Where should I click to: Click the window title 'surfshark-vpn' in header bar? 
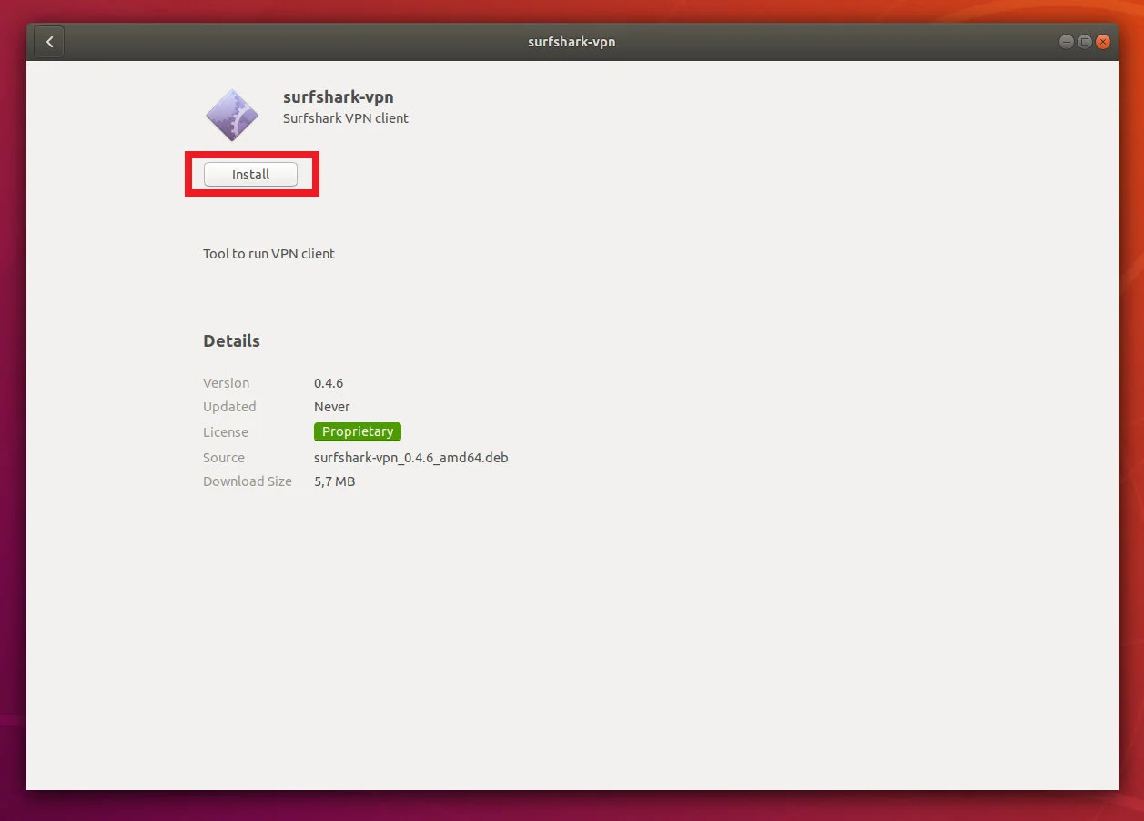pos(572,42)
